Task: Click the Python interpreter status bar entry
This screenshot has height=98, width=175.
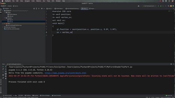Action: click(x=166, y=97)
